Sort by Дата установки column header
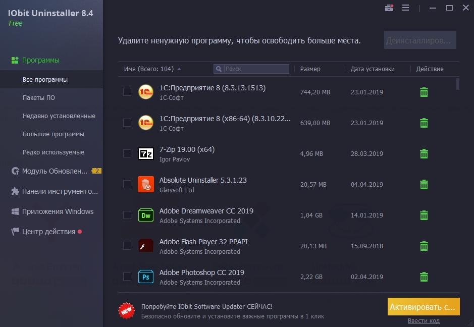 pos(373,69)
